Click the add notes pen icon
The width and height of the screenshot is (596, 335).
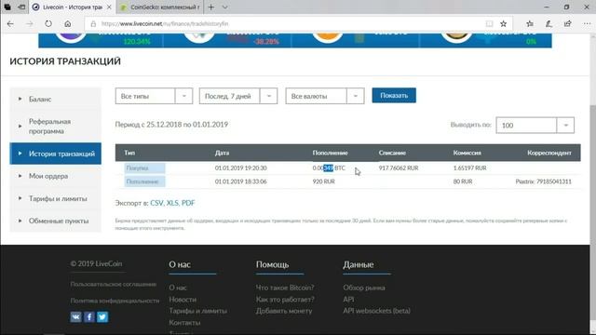549,23
